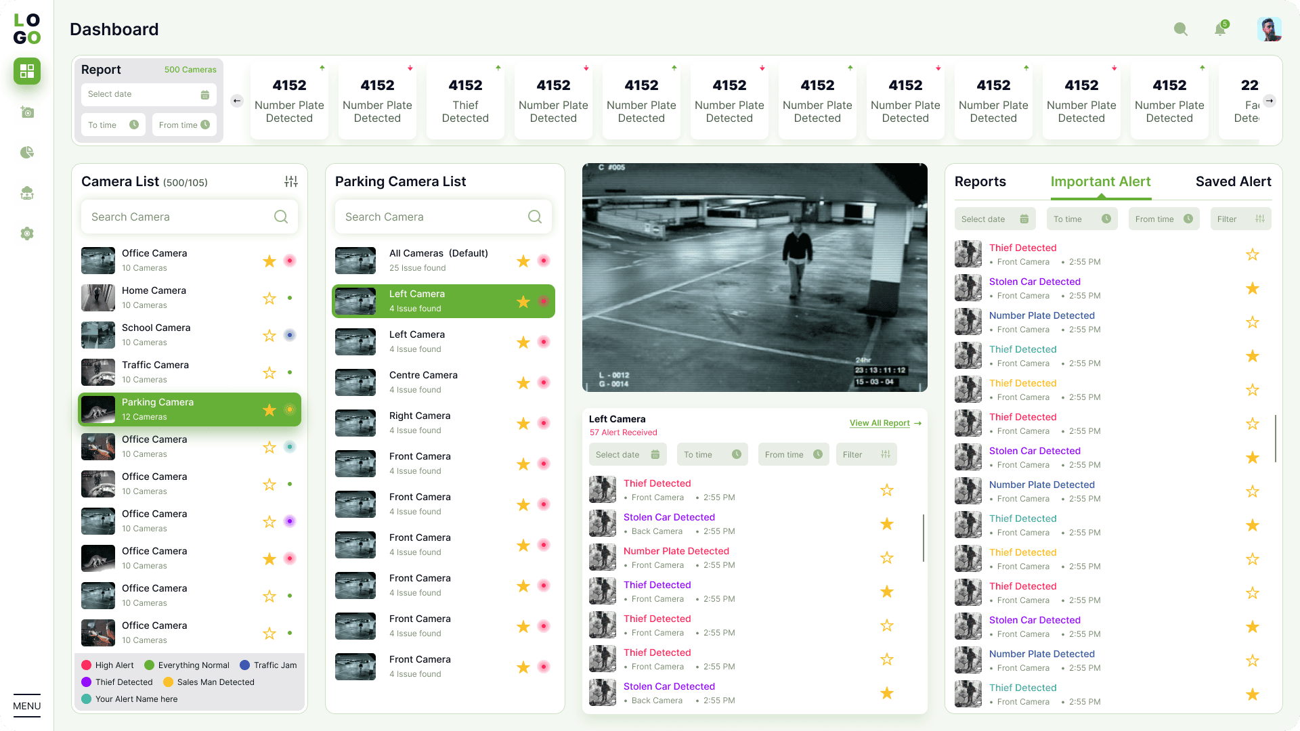Open the dashboard grid icon in sidebar
1300x731 pixels.
pyautogui.click(x=27, y=71)
